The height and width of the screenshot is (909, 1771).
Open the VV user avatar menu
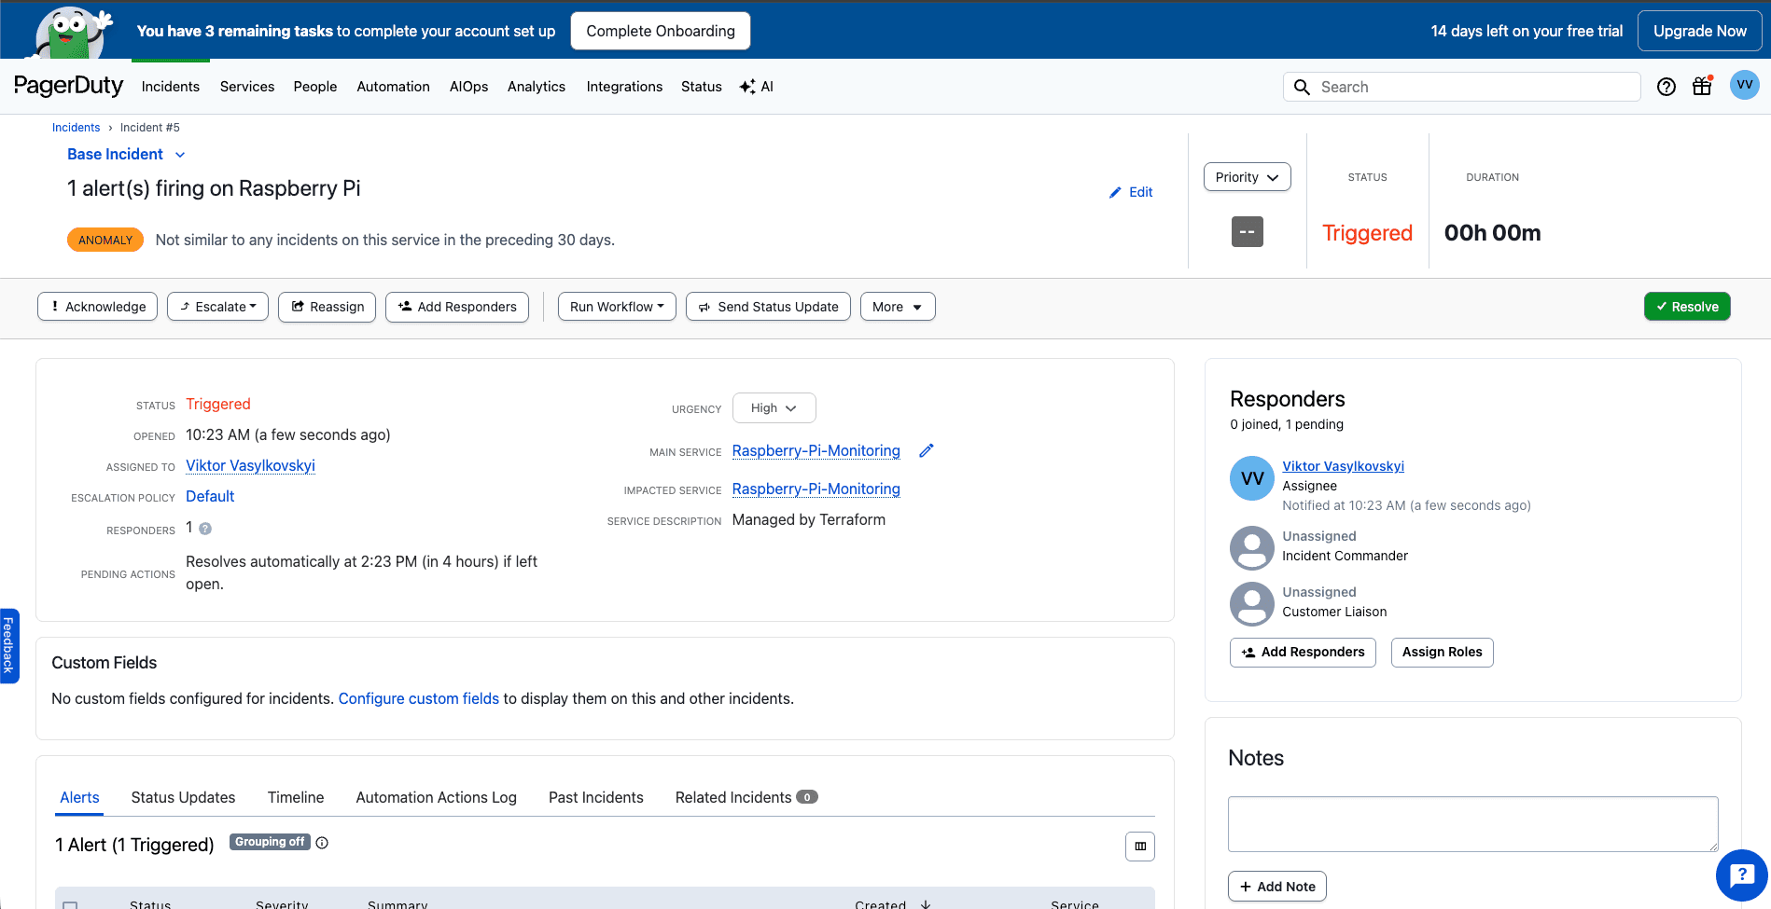[x=1745, y=85]
